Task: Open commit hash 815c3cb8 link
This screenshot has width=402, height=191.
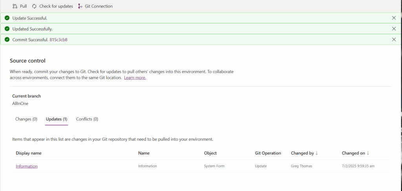Action: tap(58, 40)
